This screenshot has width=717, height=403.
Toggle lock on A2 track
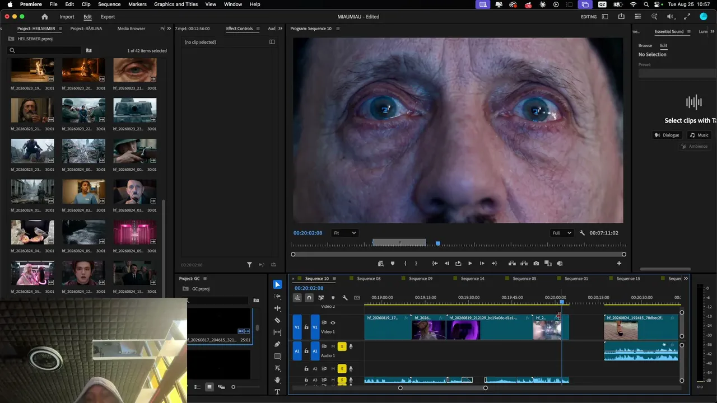click(x=306, y=369)
